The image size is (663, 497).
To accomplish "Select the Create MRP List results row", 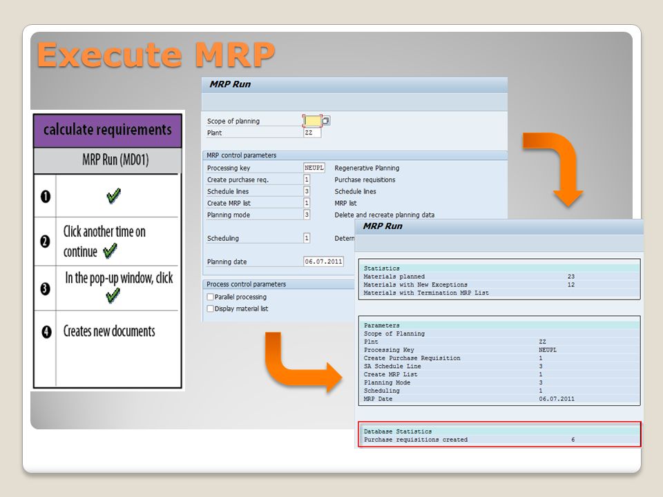I will [499, 374].
